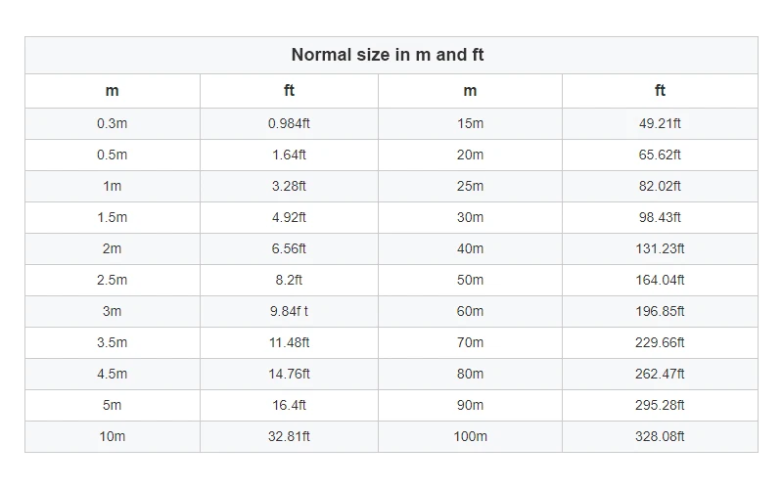The height and width of the screenshot is (489, 783).
Task: Select the 25m cell
Action: (x=470, y=186)
